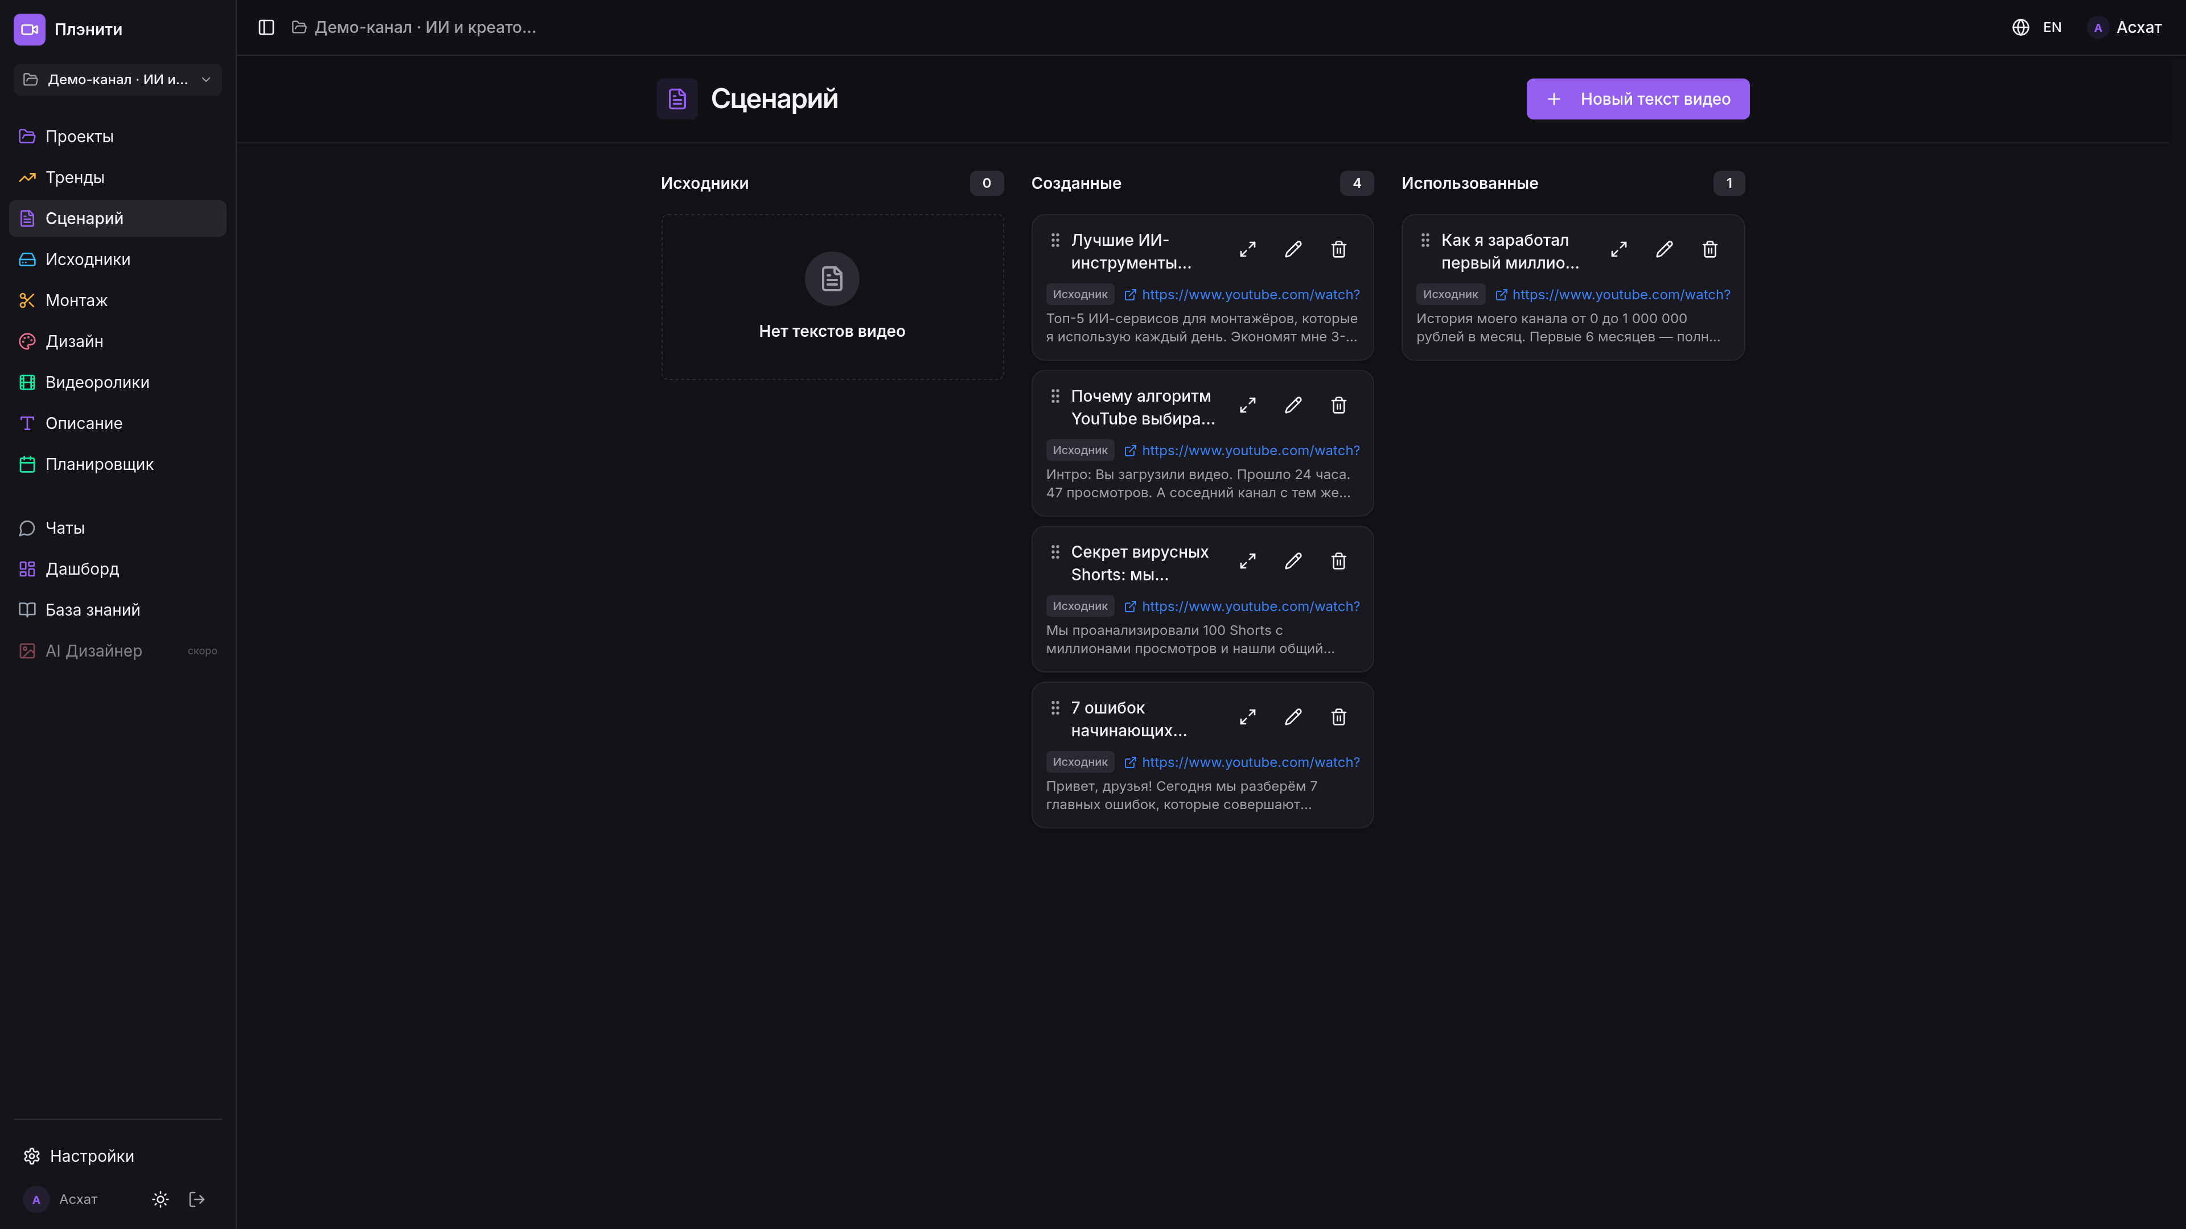Click the Демо-канал breadcrumb in the header
The height and width of the screenshot is (1229, 2186).
click(x=414, y=27)
